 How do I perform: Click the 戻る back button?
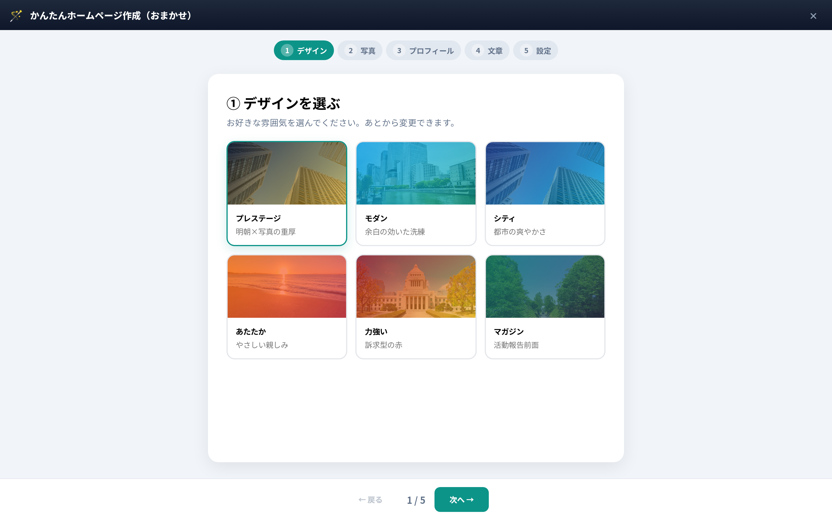pos(370,500)
